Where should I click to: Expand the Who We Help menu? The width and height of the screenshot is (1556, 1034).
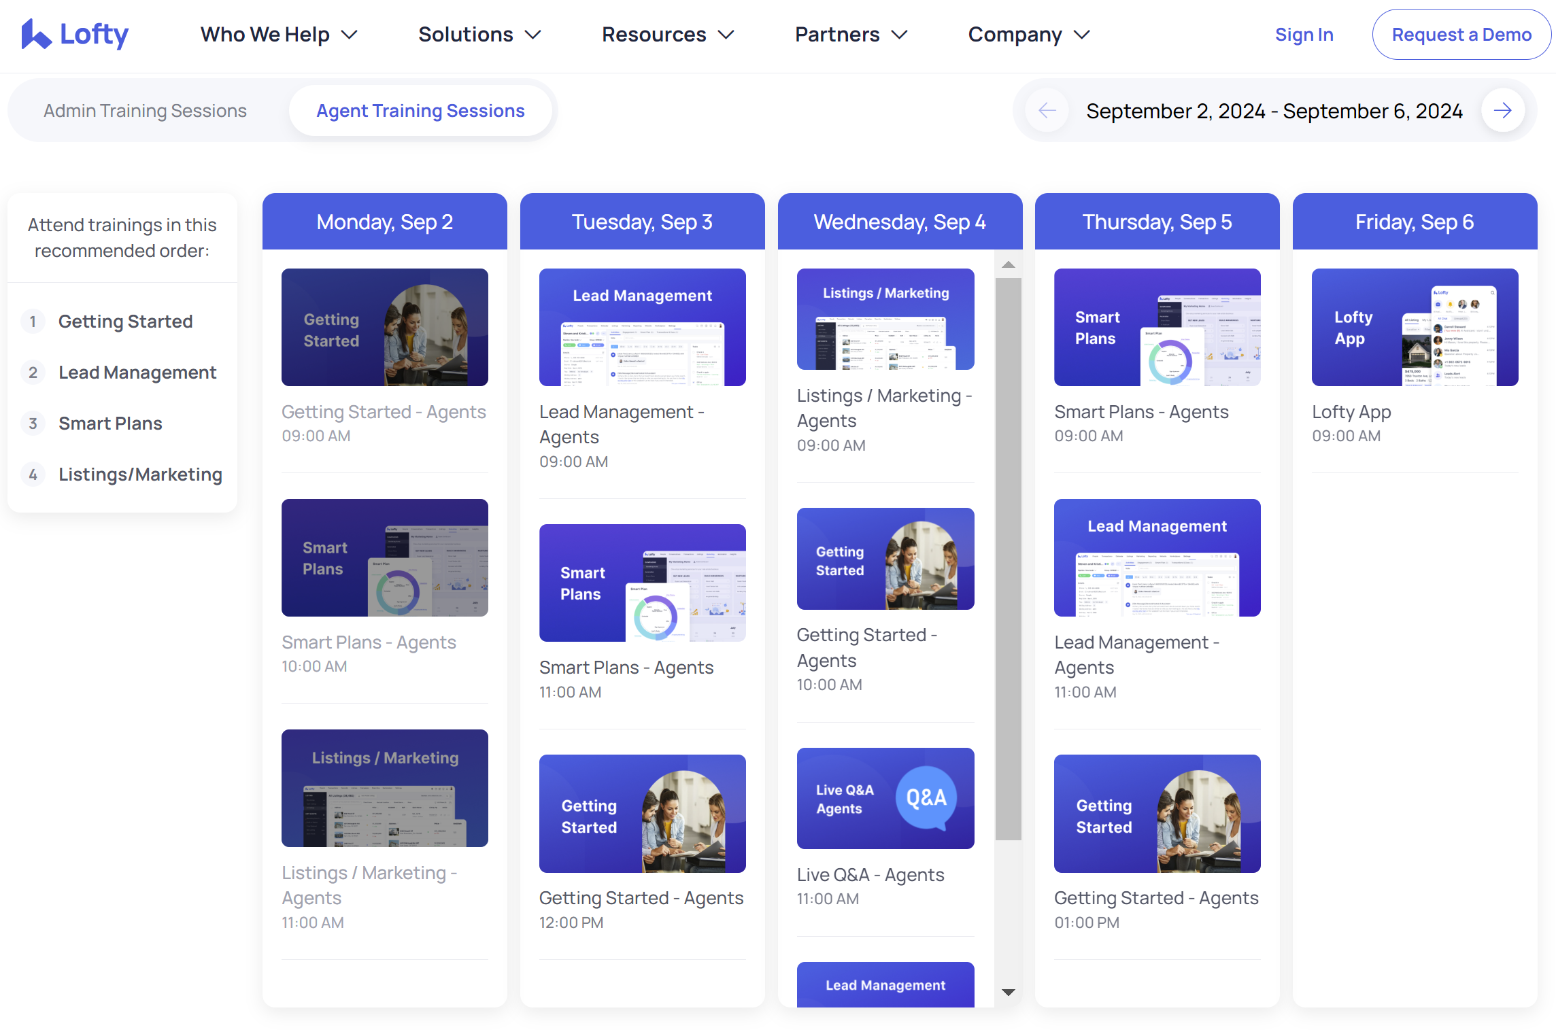point(279,34)
